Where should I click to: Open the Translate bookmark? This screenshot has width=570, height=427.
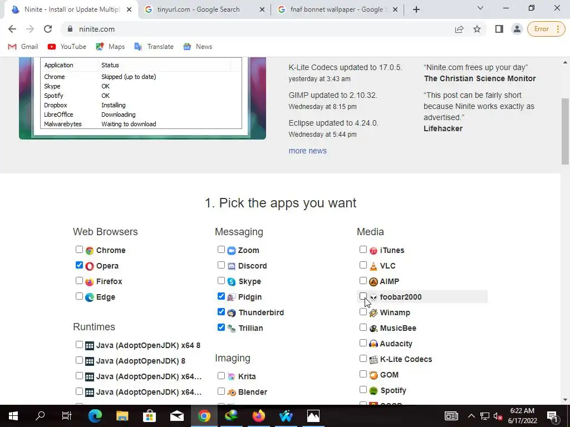tap(154, 47)
